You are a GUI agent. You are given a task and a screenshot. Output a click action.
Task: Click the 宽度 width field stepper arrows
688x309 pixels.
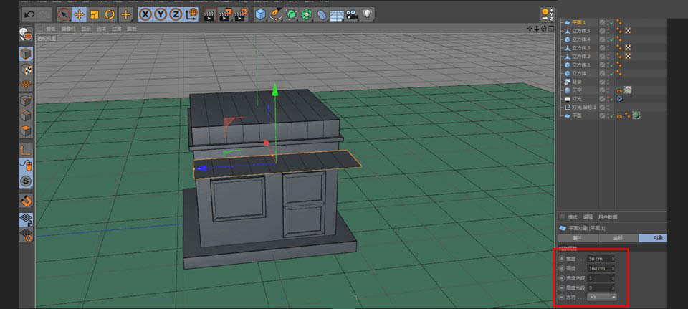(613, 258)
